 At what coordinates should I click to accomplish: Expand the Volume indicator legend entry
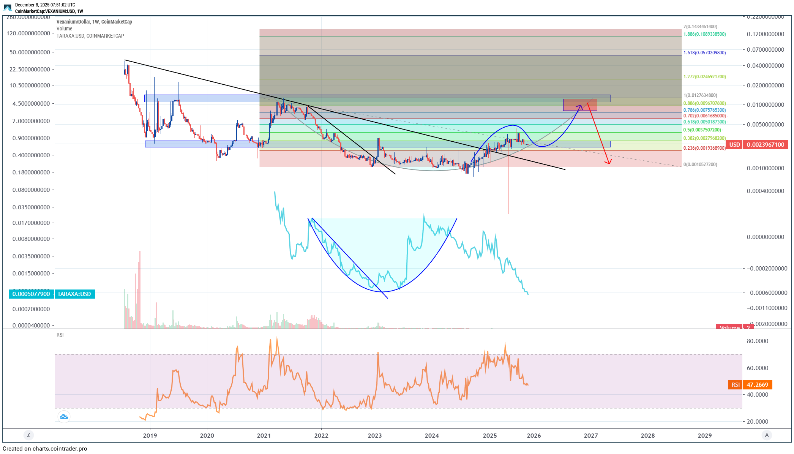(64, 28)
